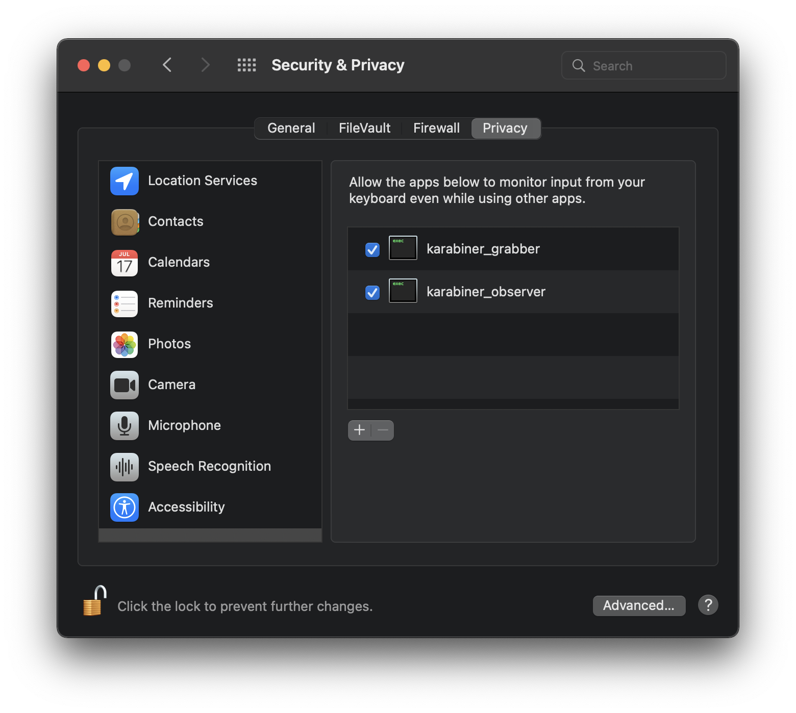
Task: Select the Calendars icon in sidebar
Action: (124, 263)
